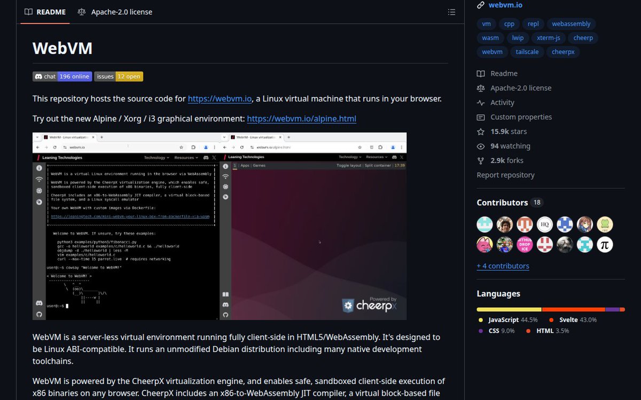Image resolution: width=641 pixels, height=400 pixels.
Task: Click the Discord icon on the chat badge
Action: pyautogui.click(x=38, y=76)
